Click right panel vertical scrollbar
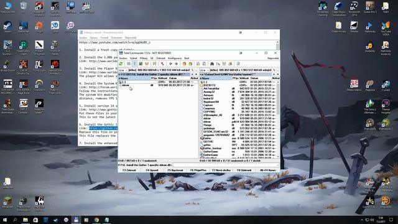 [x=278, y=119]
